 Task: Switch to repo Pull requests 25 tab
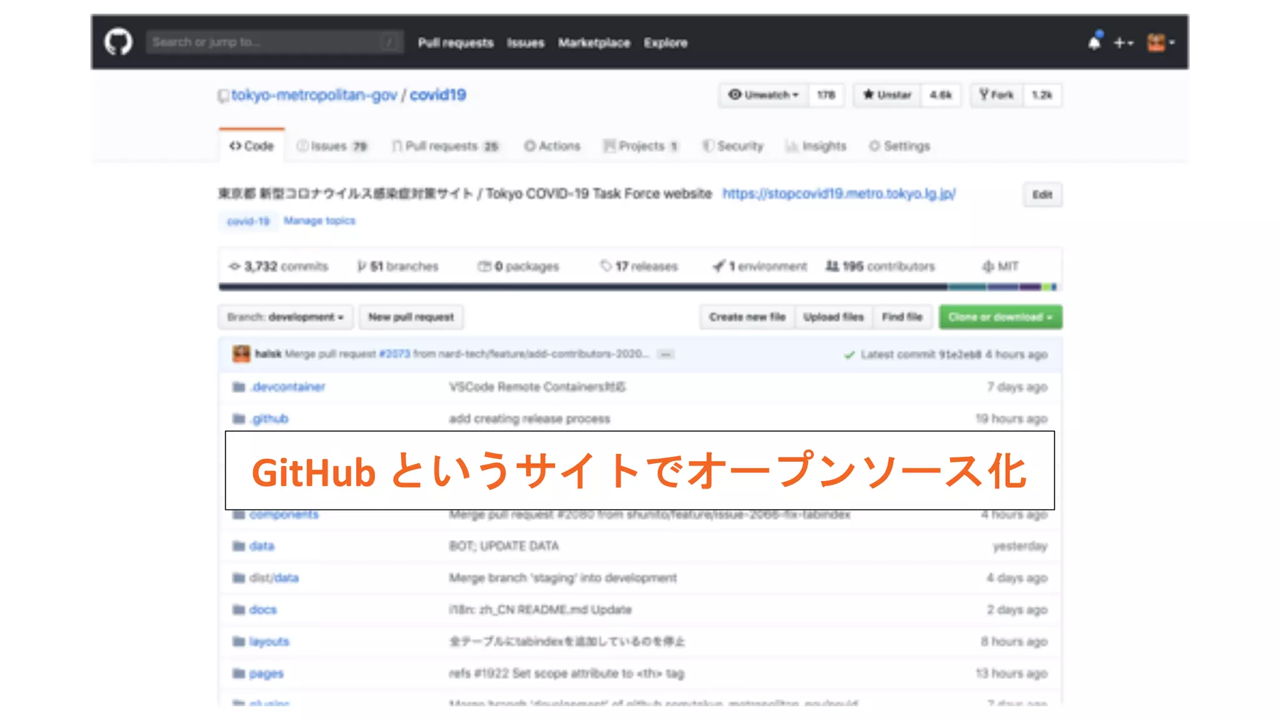pos(445,146)
